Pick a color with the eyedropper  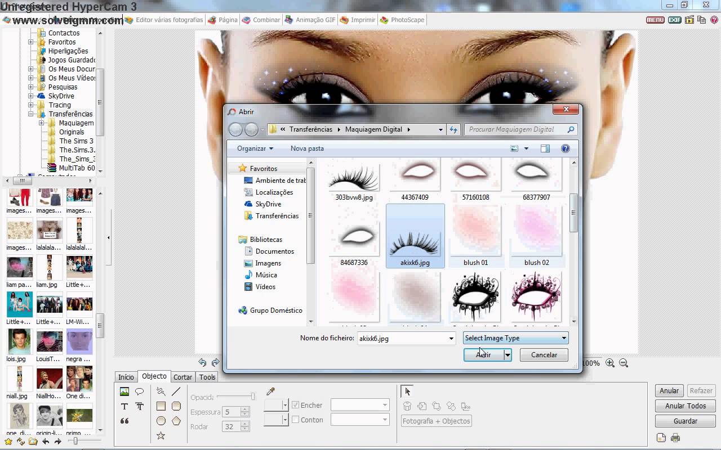tap(270, 391)
